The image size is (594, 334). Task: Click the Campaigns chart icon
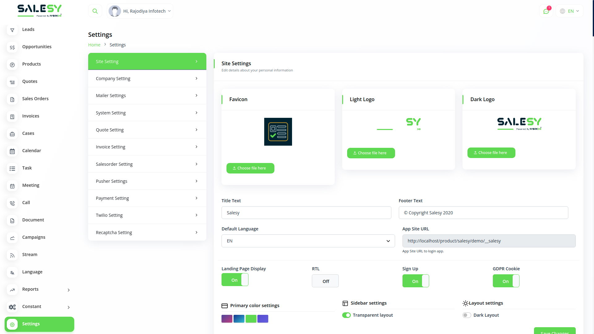(x=12, y=238)
